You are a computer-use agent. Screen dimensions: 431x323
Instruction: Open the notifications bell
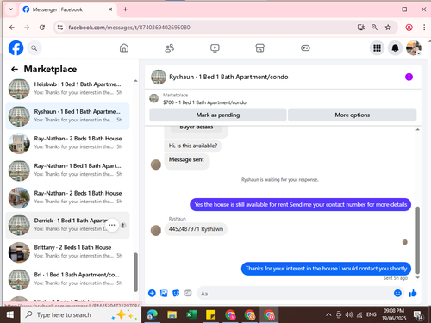point(396,48)
